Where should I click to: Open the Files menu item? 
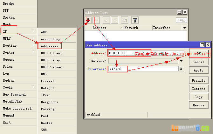(19, 66)
